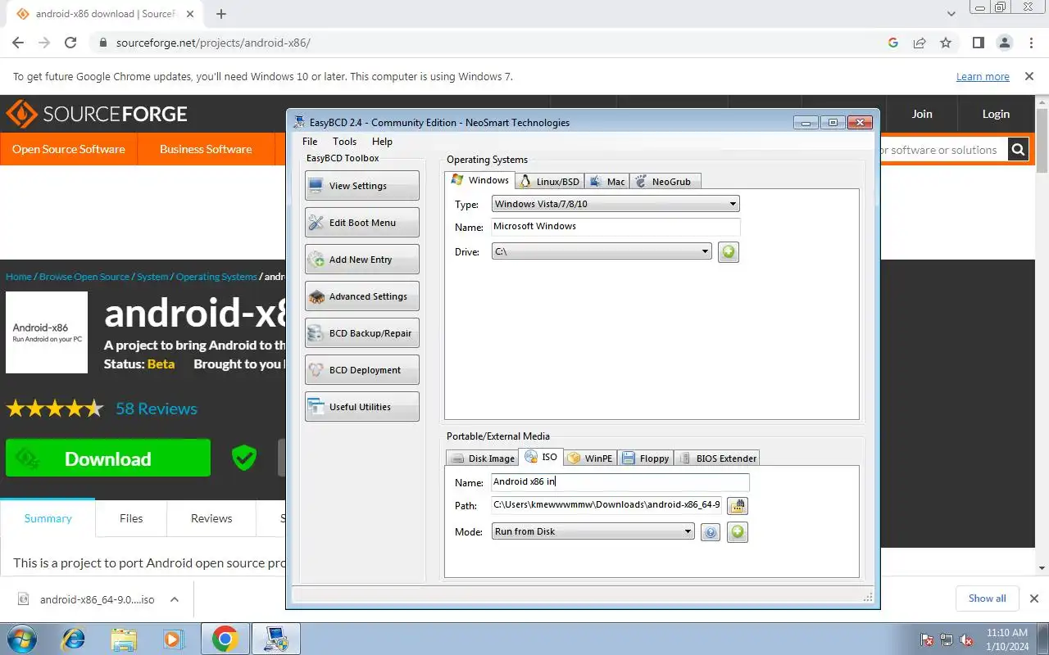Expand the Drive dropdown showing C:\
The width and height of the screenshot is (1049, 655).
[x=602, y=251]
